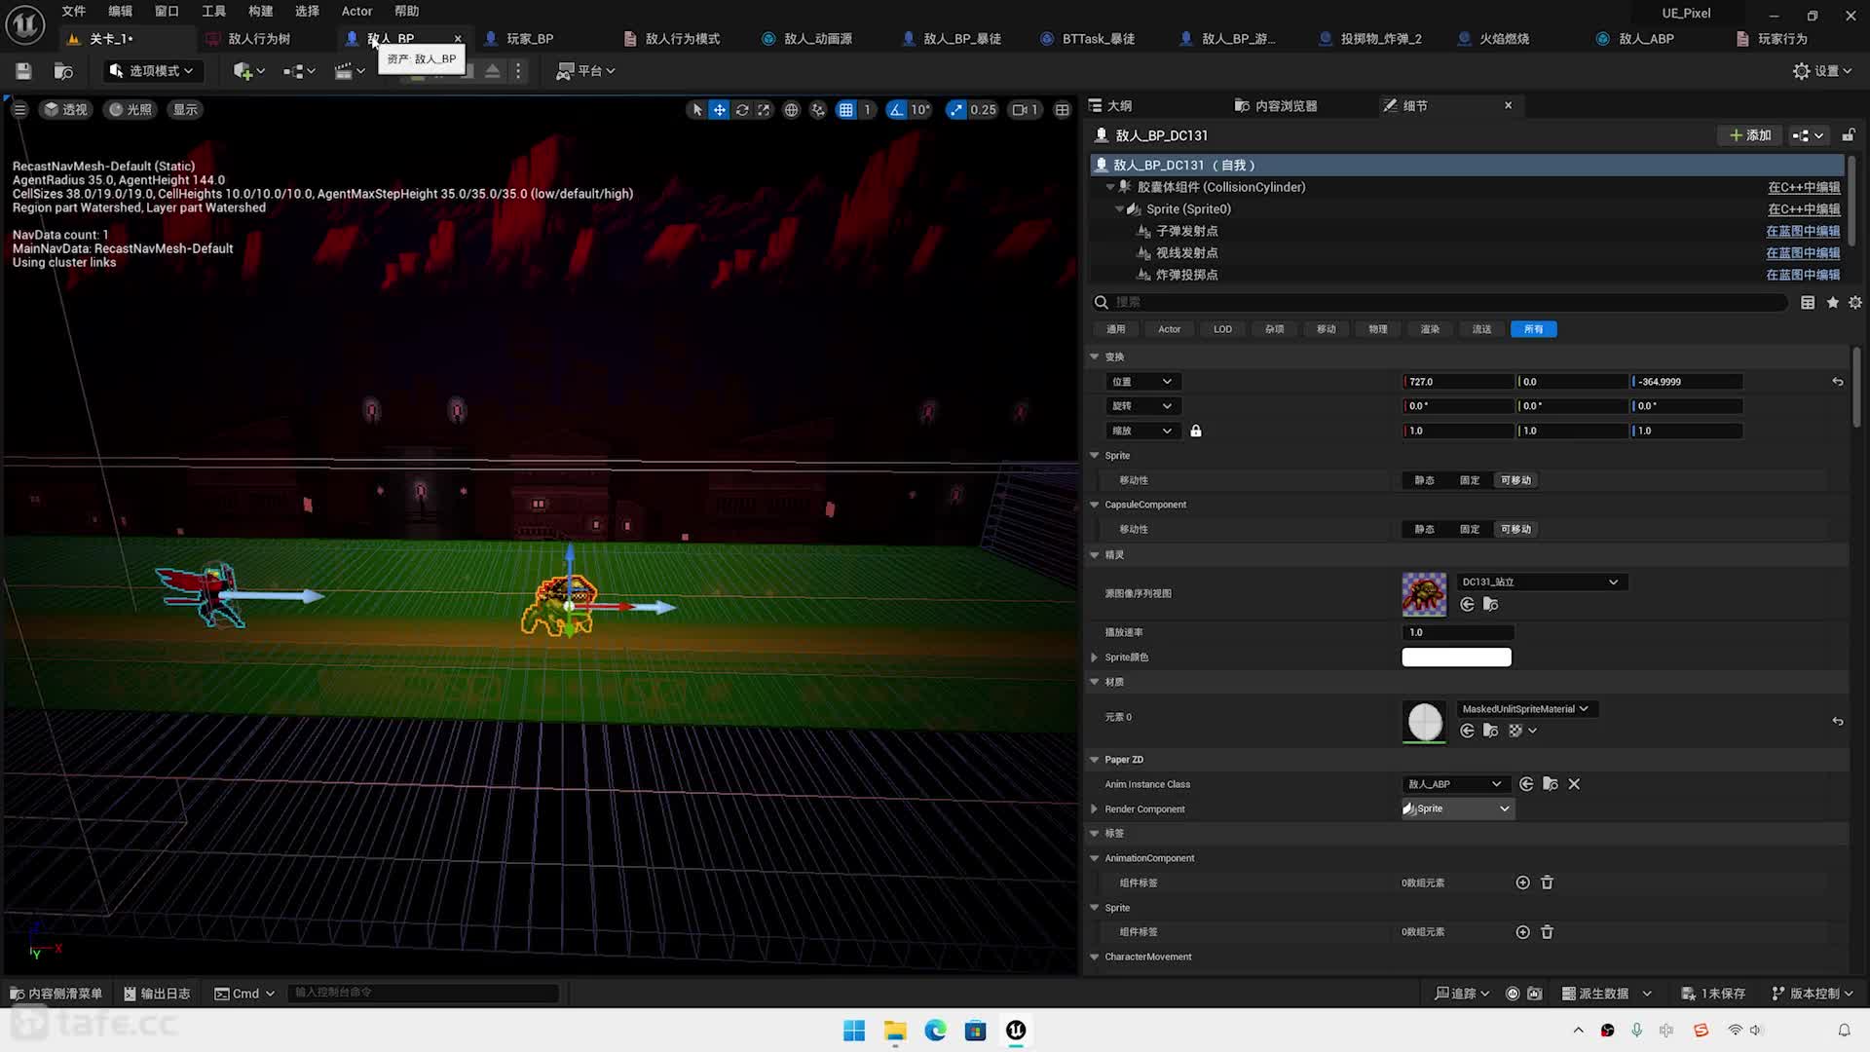Add element to AnimationComponent 组件标签

point(1522,883)
